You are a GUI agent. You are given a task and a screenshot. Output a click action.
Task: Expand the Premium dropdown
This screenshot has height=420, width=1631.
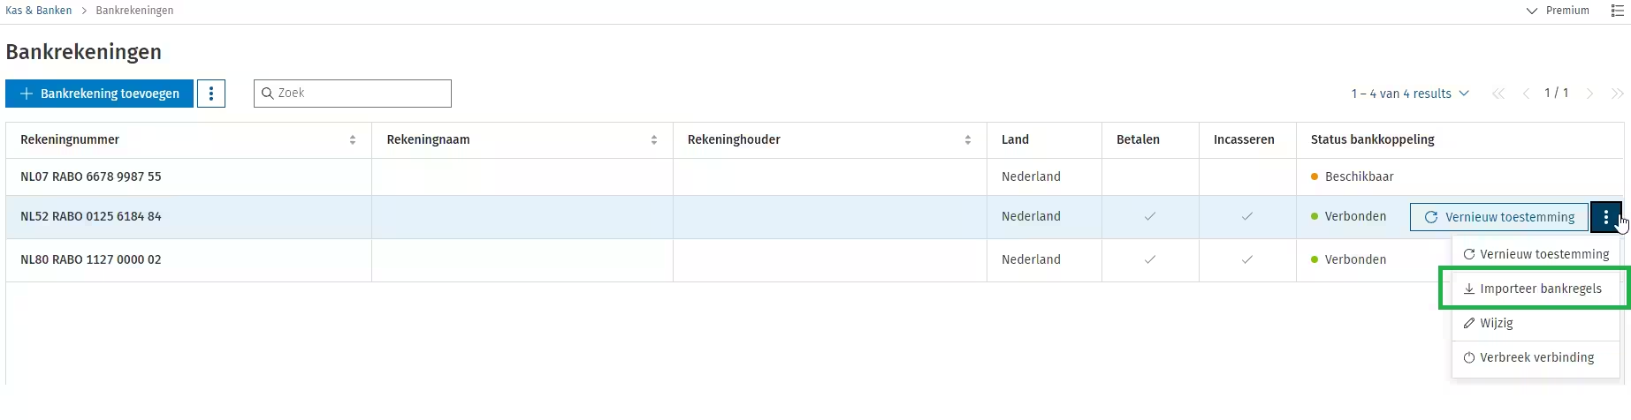1558,11
